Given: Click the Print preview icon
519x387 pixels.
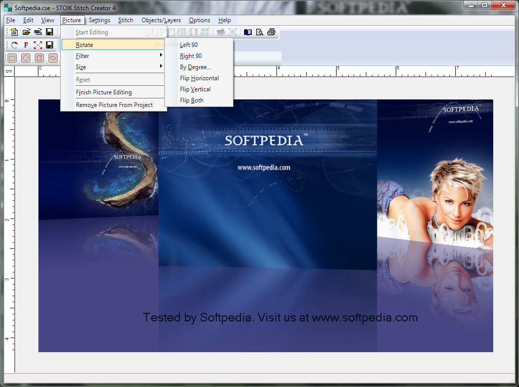Looking at the screenshot, I should (260, 32).
